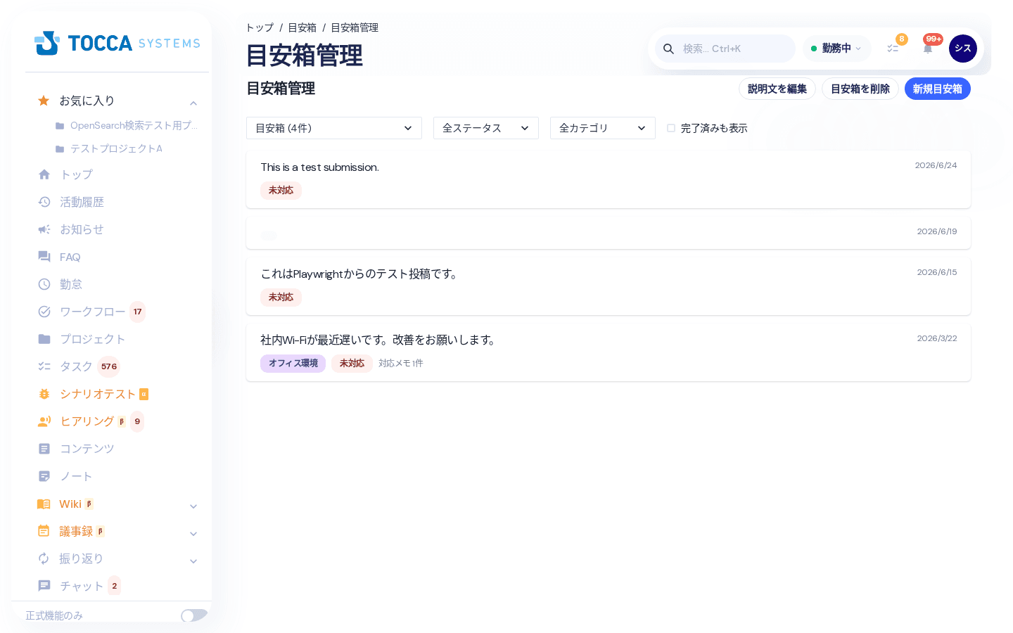The width and height of the screenshot is (1013, 633).
Task: Click the chat bubble icon for チャット
Action: [x=44, y=586]
